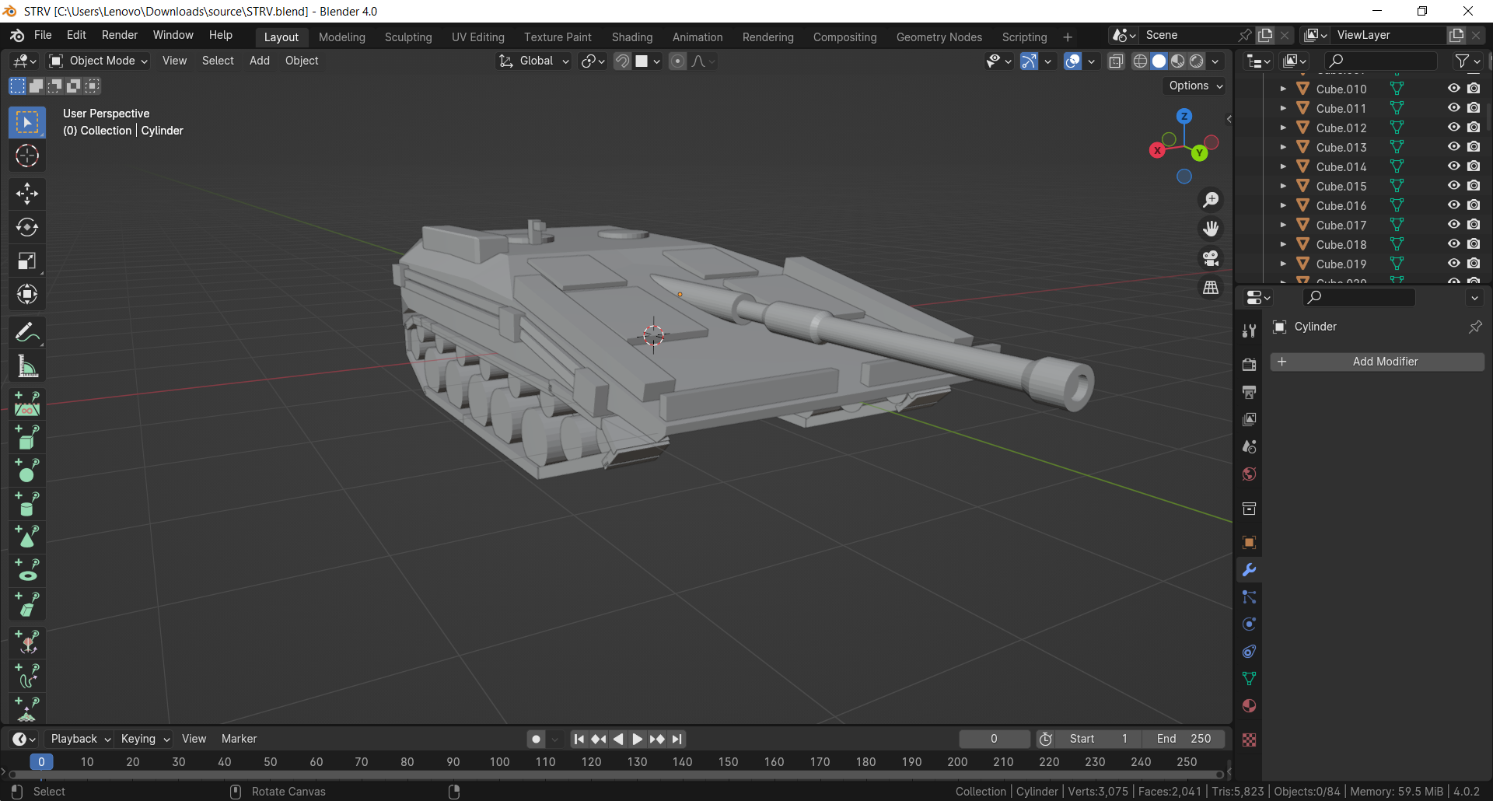Image resolution: width=1493 pixels, height=801 pixels.
Task: Open the Keying dropdown
Action: [145, 739]
